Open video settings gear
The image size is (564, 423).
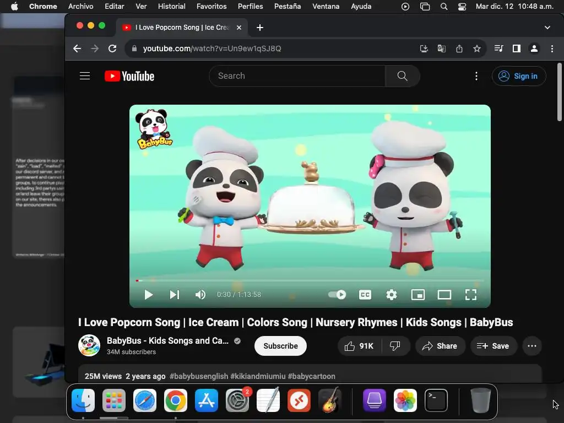pyautogui.click(x=392, y=295)
